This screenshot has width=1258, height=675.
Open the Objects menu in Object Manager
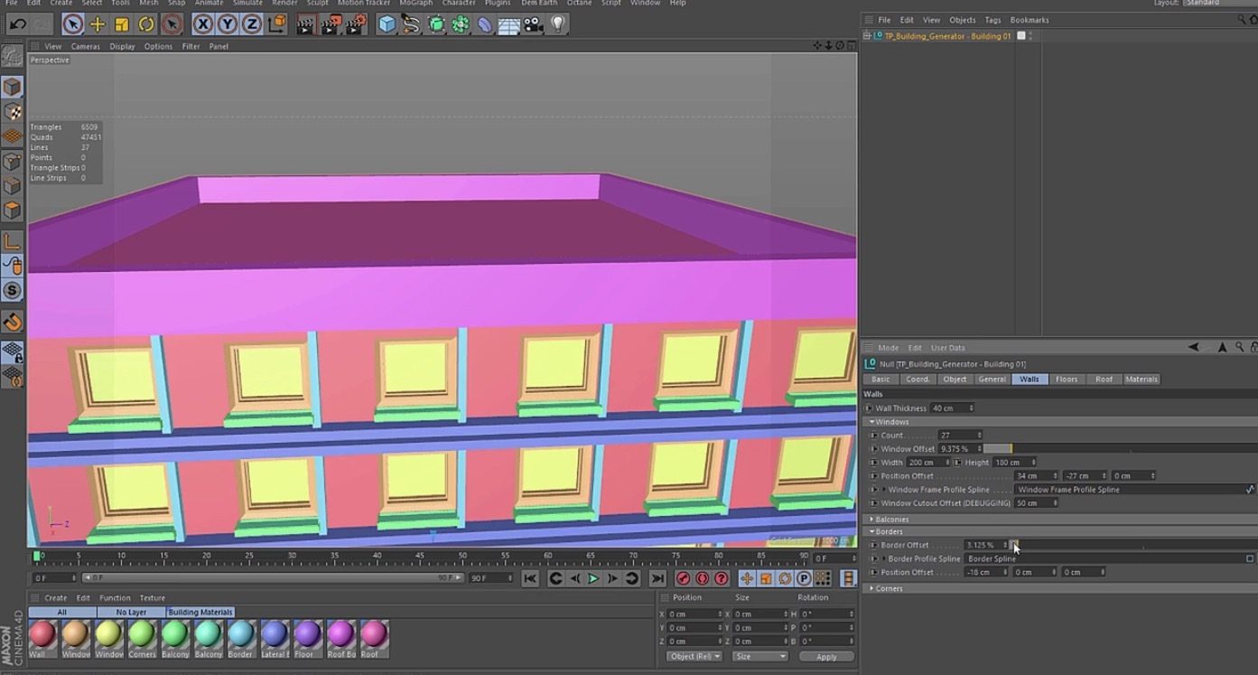(962, 20)
